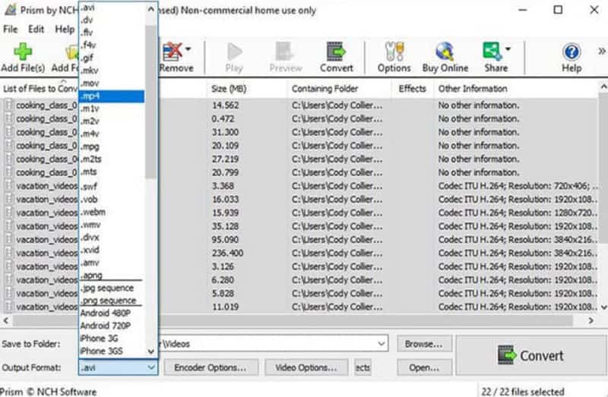
Task: Click the Buy Online globe icon
Action: tap(445, 52)
